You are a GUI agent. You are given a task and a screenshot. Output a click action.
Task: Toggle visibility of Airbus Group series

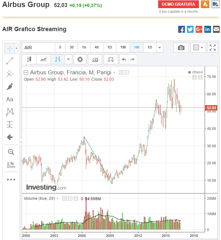click(121, 72)
